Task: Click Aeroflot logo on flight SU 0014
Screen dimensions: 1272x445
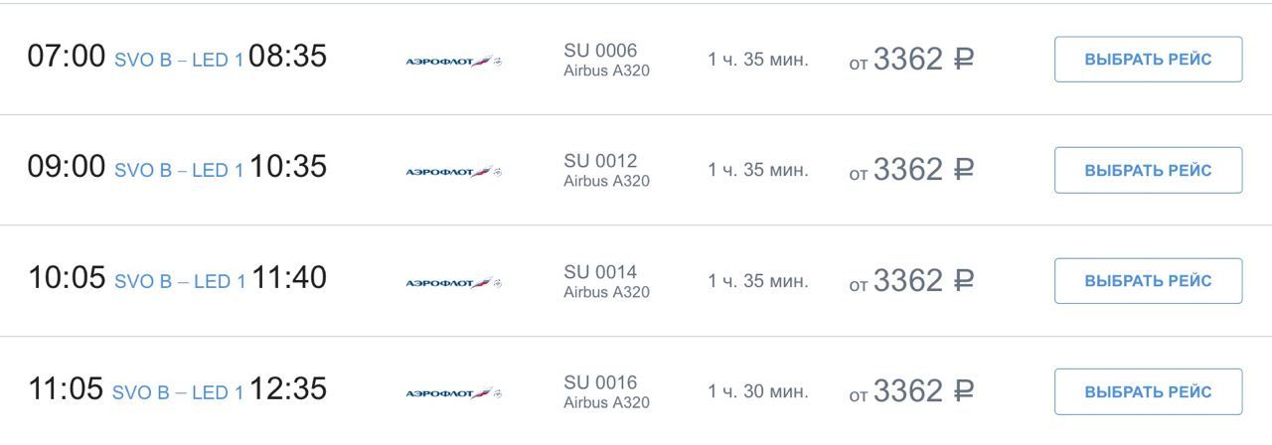Action: [454, 282]
